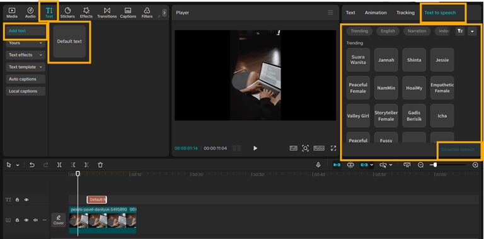Record a voiceover with microphone
The width and height of the screenshot is (484, 239).
(318, 165)
